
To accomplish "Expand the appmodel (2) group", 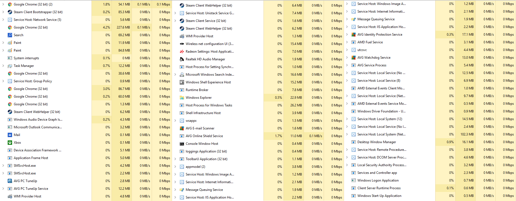I will (x=175, y=167).
